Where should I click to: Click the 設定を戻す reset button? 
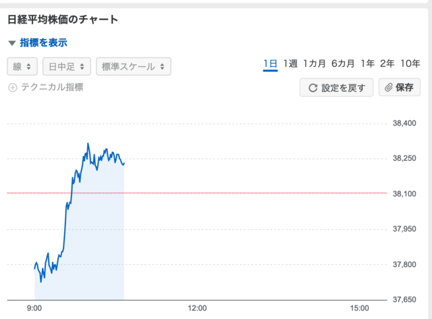336,87
